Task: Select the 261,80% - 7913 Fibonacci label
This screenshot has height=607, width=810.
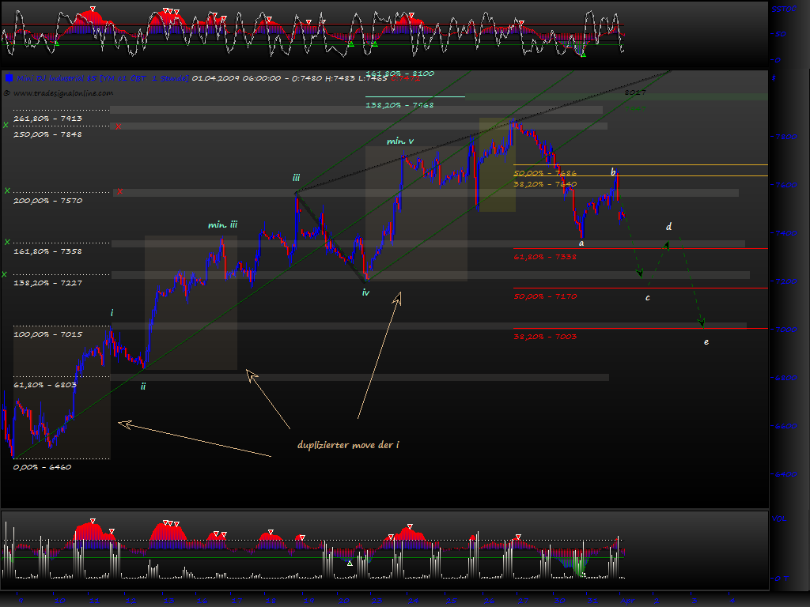Action: (47, 119)
